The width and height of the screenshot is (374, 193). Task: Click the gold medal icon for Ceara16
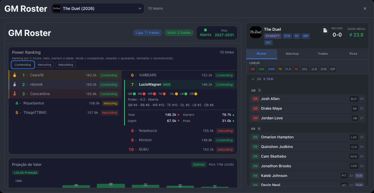(x=15, y=75)
